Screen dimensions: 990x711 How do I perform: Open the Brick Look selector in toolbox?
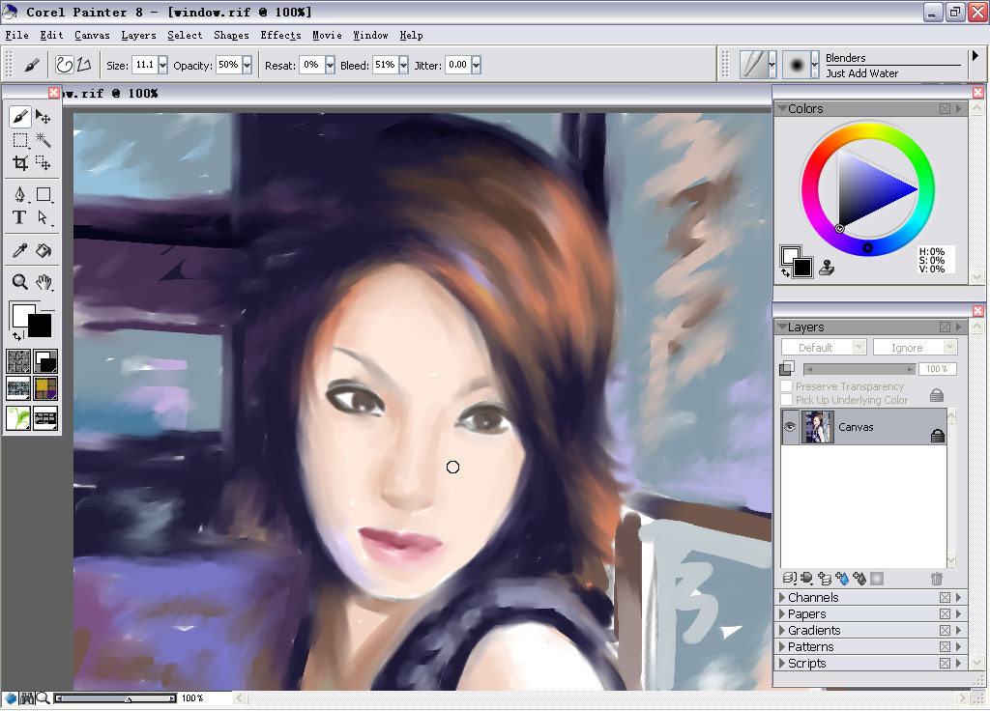pos(45,417)
